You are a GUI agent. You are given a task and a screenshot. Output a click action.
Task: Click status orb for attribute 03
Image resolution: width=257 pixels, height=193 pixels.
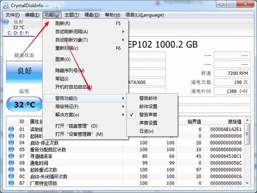pos(11,136)
